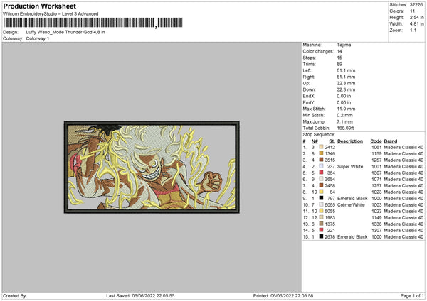Click the Total Bobbin value 168.69ft
The image size is (427, 301).
345,128
